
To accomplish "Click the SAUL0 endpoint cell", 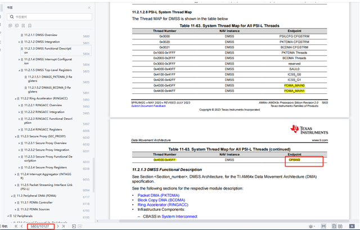I will (x=294, y=69).
